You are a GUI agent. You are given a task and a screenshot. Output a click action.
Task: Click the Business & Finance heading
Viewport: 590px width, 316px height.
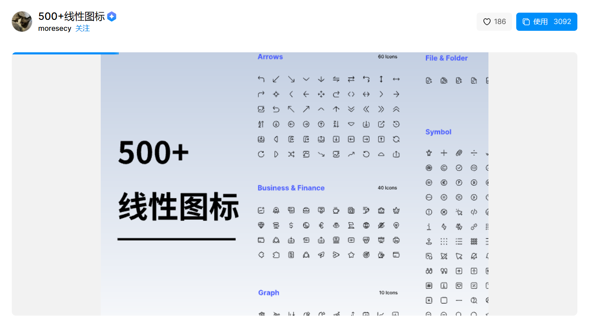pos(291,188)
